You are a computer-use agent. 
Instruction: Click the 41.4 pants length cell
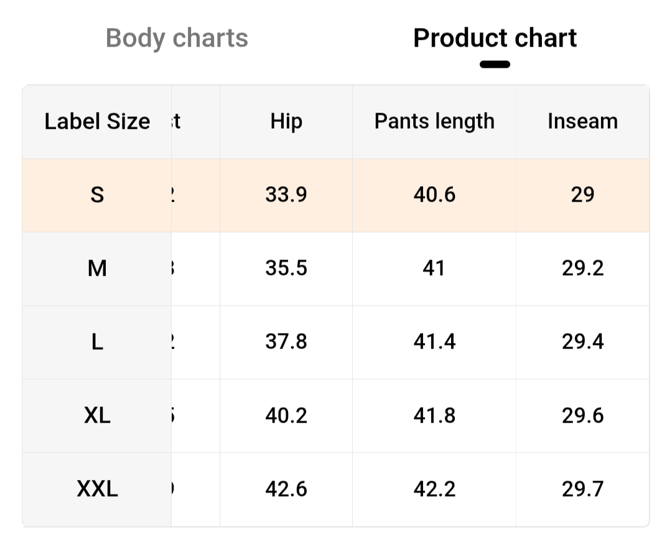coord(434,342)
